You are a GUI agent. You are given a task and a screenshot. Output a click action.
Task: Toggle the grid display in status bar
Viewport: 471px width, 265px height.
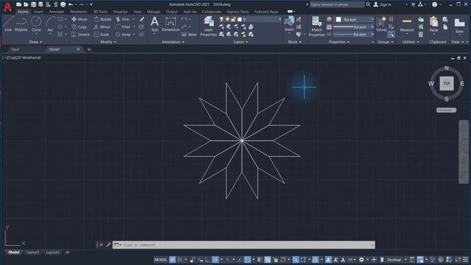172,260
